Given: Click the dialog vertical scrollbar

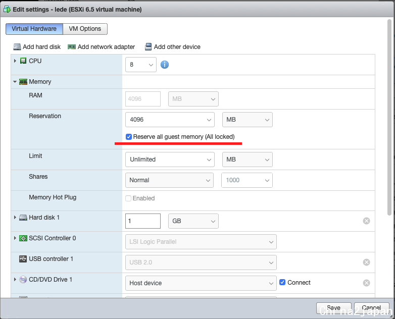Looking at the screenshot, I should [389, 117].
